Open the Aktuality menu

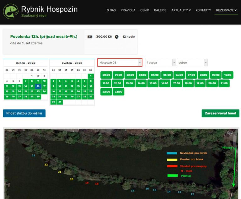(x=181, y=10)
